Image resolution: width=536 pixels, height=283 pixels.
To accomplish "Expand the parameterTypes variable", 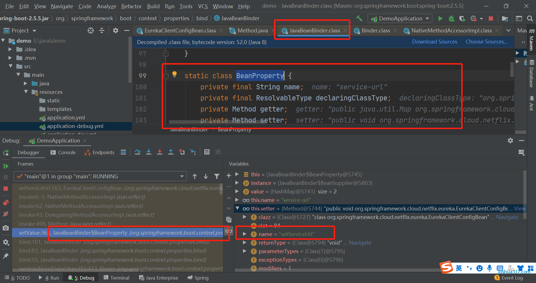I will [x=245, y=251].
